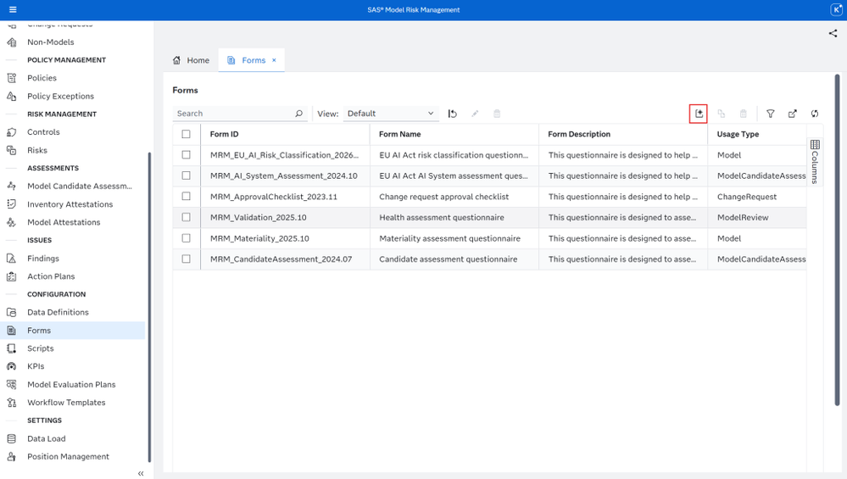
Task: Check the MRM_AI_System_Assessment_2024.10 row checkbox
Action: [186, 175]
